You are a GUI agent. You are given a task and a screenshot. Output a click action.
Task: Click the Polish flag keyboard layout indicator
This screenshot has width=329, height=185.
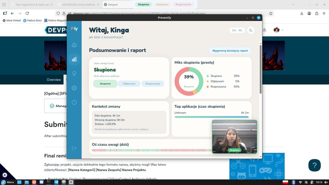coord(285,182)
